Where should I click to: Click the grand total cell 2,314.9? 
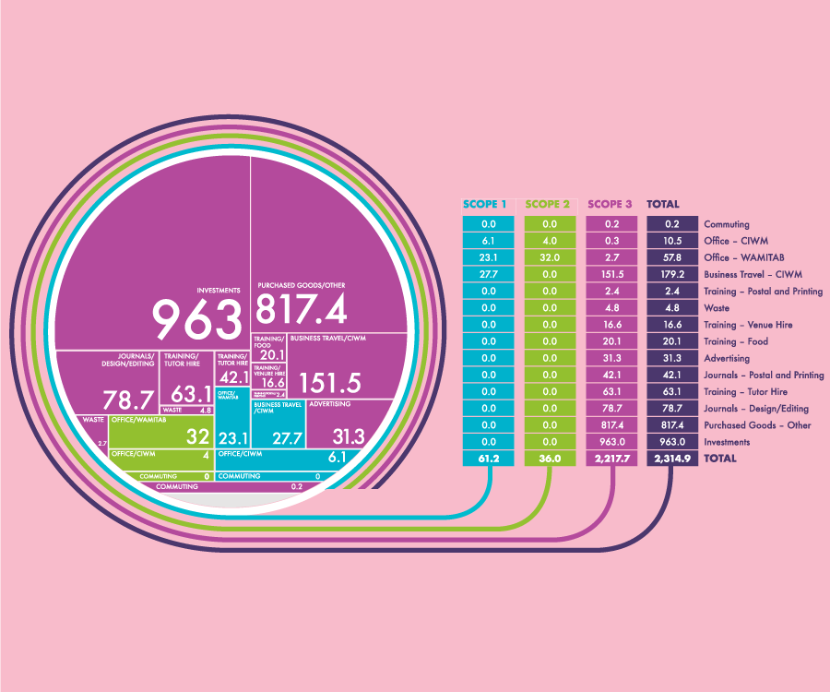coord(672,459)
